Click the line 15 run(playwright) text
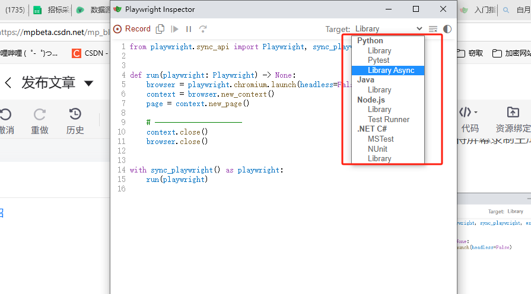The height and width of the screenshot is (294, 531). [177, 180]
